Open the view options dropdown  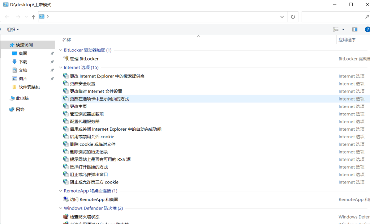point(343,29)
